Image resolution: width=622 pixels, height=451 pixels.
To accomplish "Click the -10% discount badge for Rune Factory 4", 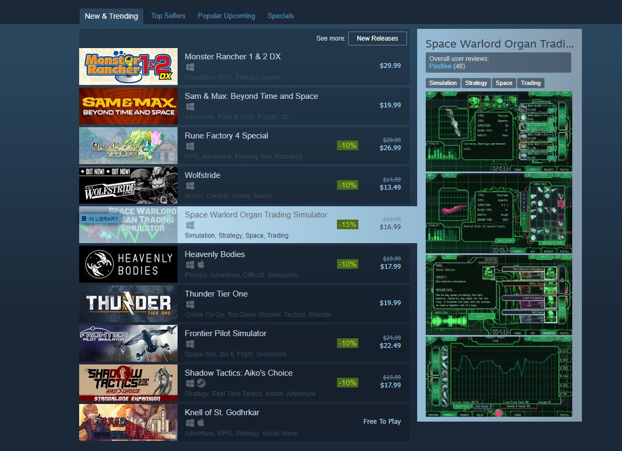I will (x=348, y=145).
